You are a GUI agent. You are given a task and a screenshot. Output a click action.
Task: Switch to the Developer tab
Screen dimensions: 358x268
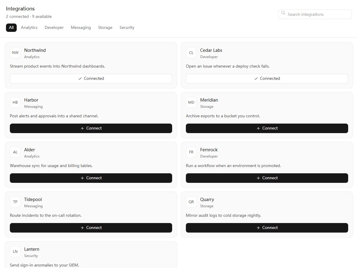pyautogui.click(x=54, y=27)
